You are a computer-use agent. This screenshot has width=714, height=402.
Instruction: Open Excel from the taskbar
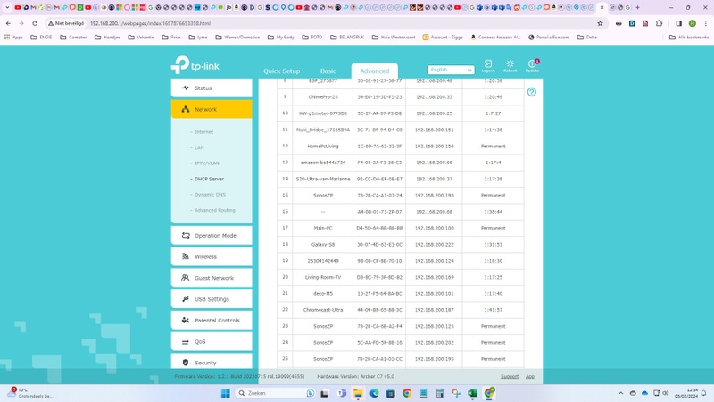pos(473,393)
